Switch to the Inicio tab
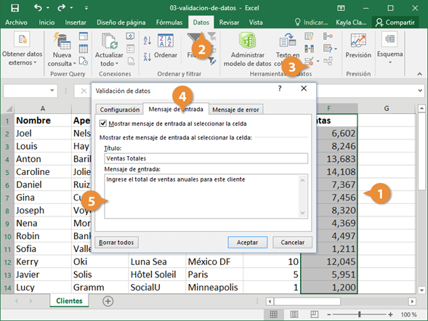 coord(47,23)
